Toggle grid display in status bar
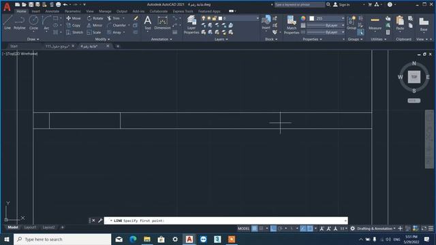The image size is (436, 245). (254, 229)
